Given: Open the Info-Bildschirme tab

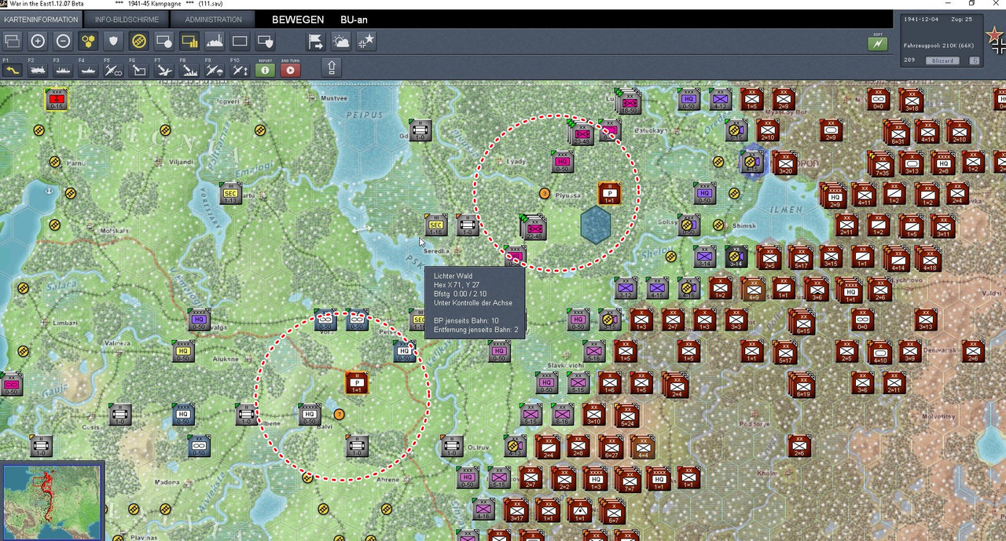Looking at the screenshot, I should pyautogui.click(x=127, y=19).
